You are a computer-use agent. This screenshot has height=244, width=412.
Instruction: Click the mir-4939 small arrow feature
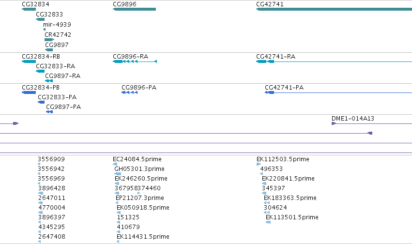click(x=45, y=30)
